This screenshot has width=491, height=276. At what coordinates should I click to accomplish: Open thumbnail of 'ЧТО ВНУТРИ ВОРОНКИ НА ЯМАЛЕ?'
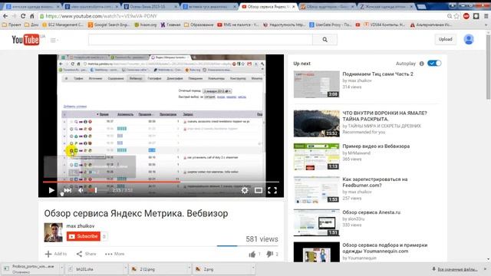[317, 123]
